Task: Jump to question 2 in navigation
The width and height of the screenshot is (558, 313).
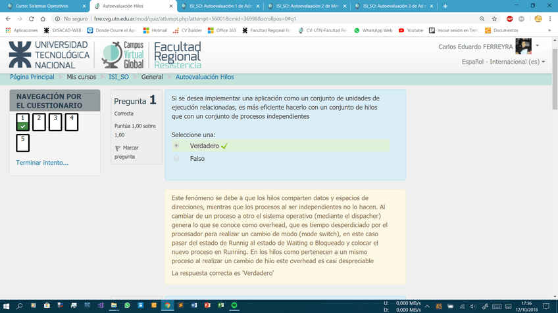Action: pos(39,122)
